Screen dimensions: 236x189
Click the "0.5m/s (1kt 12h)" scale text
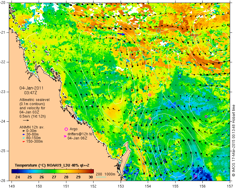coord(32,116)
